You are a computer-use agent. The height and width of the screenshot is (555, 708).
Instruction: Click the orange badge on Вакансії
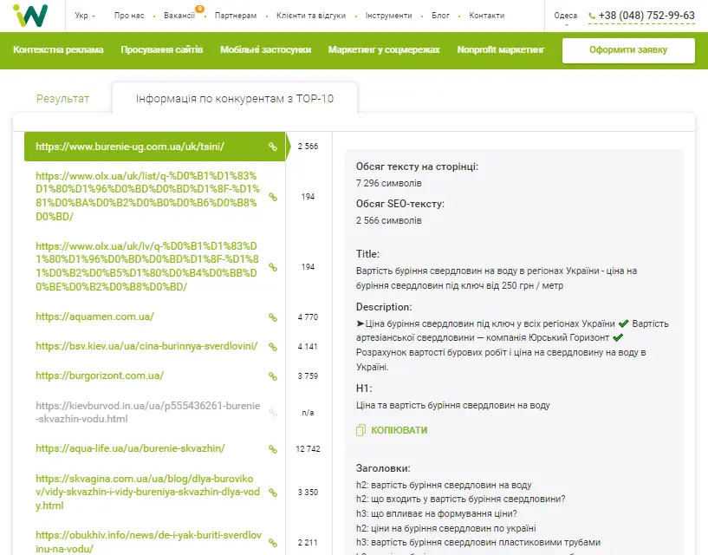(x=199, y=9)
